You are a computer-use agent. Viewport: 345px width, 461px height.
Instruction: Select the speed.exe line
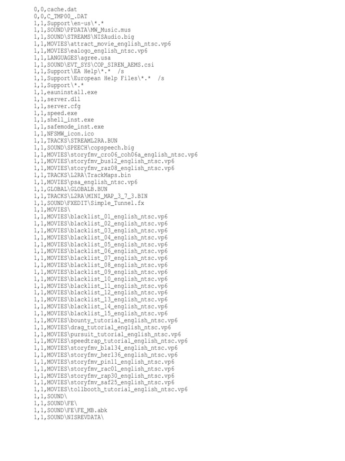coord(55,113)
